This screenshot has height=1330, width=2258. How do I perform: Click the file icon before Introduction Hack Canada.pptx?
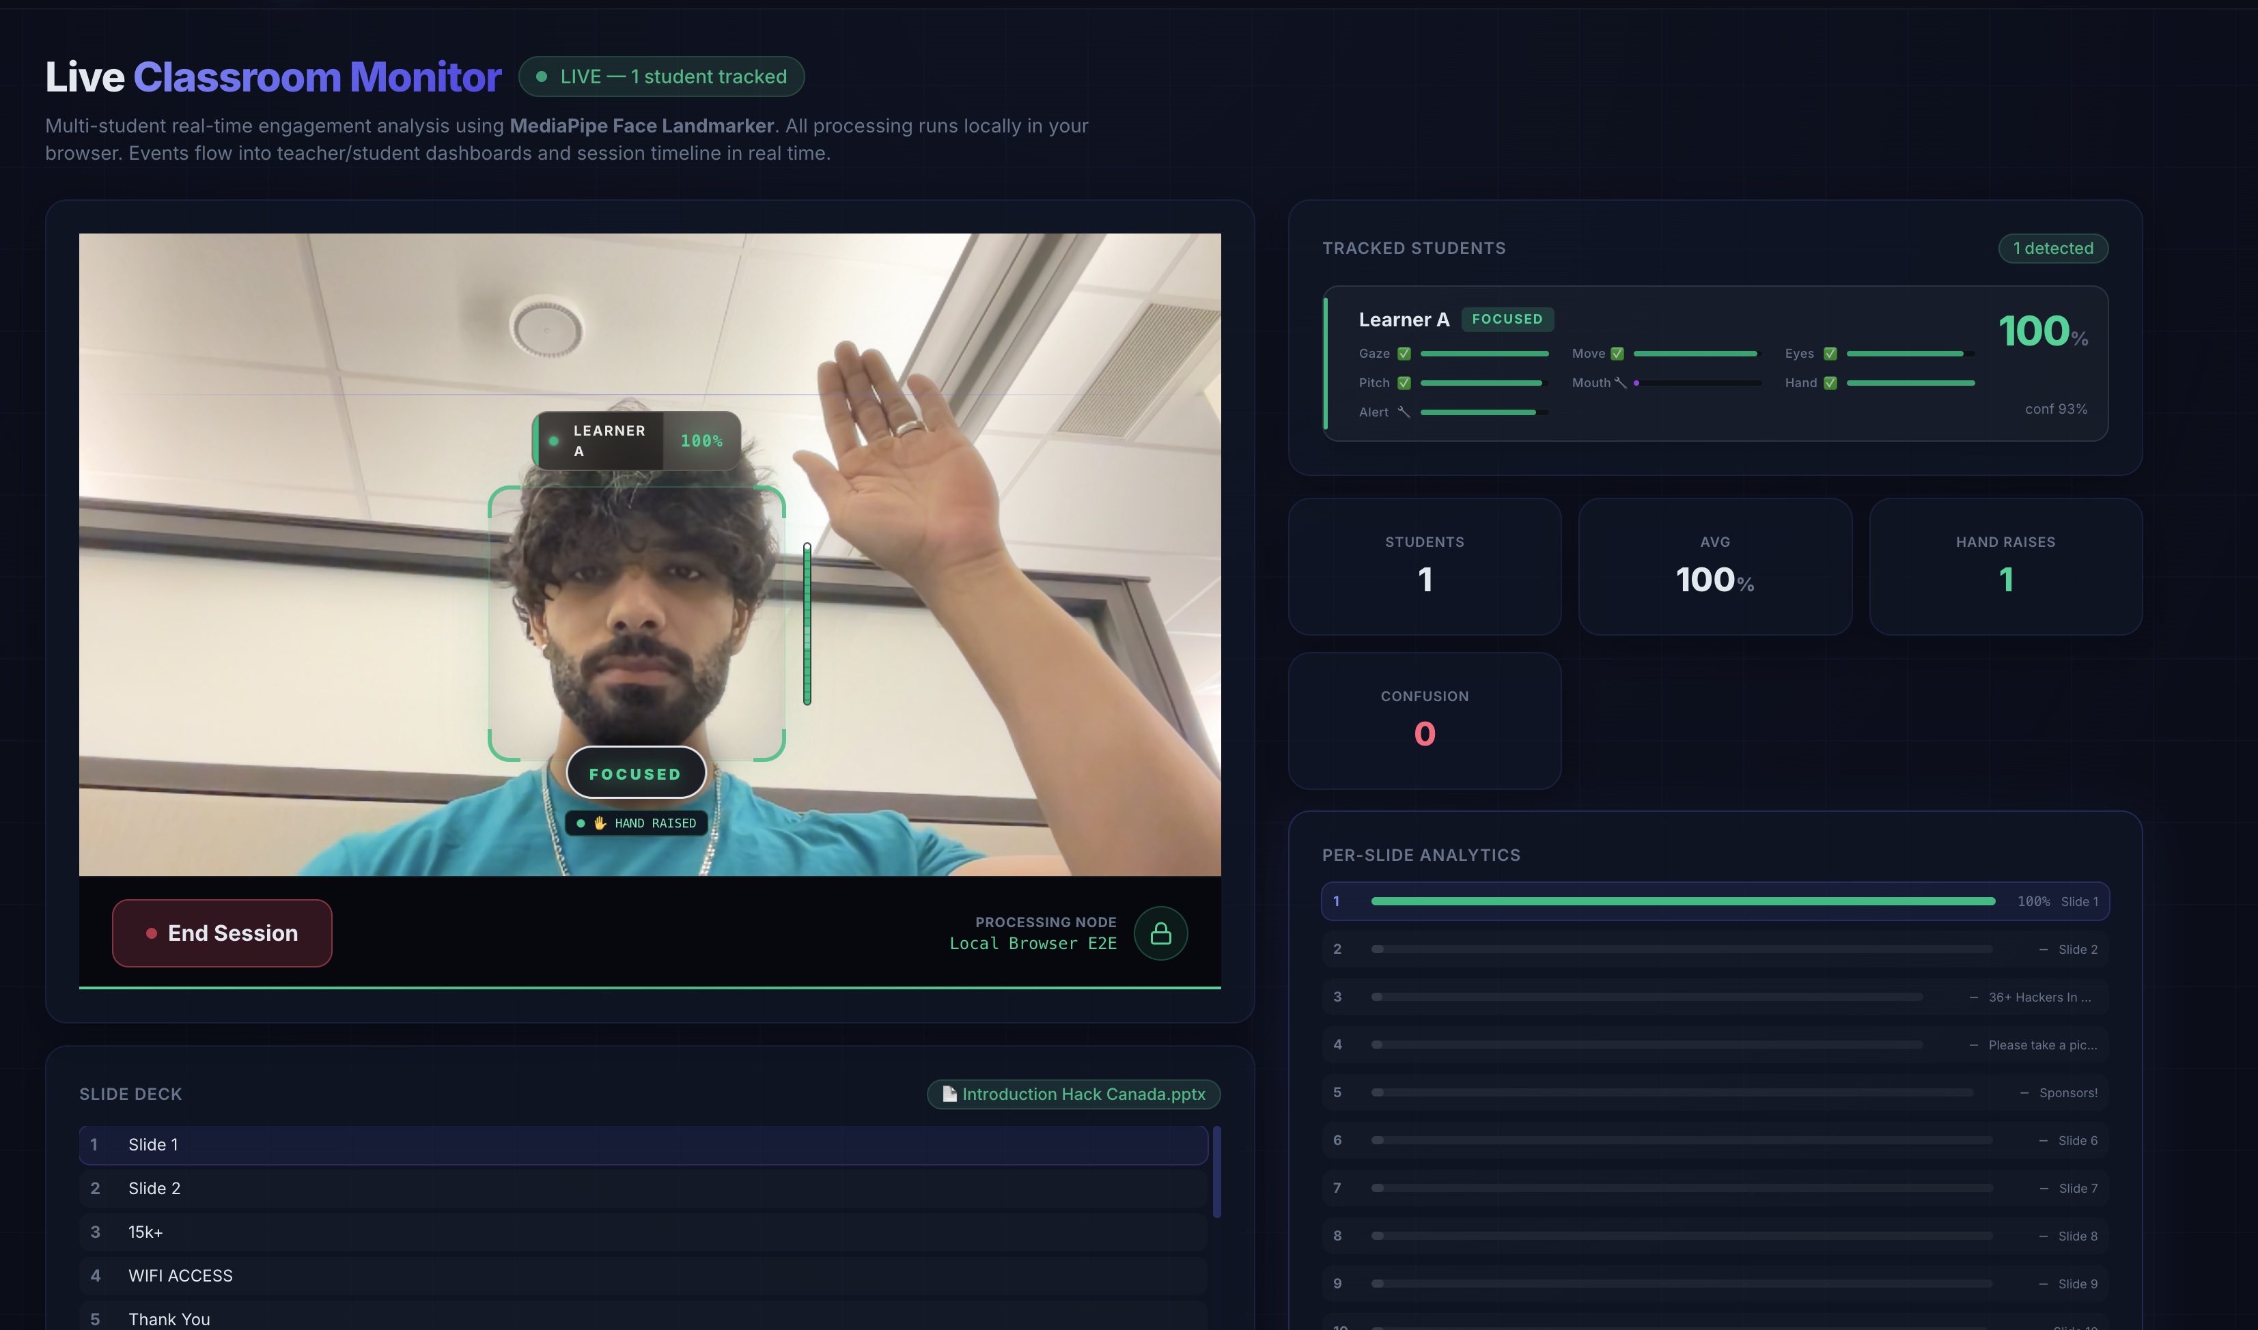[x=949, y=1093]
